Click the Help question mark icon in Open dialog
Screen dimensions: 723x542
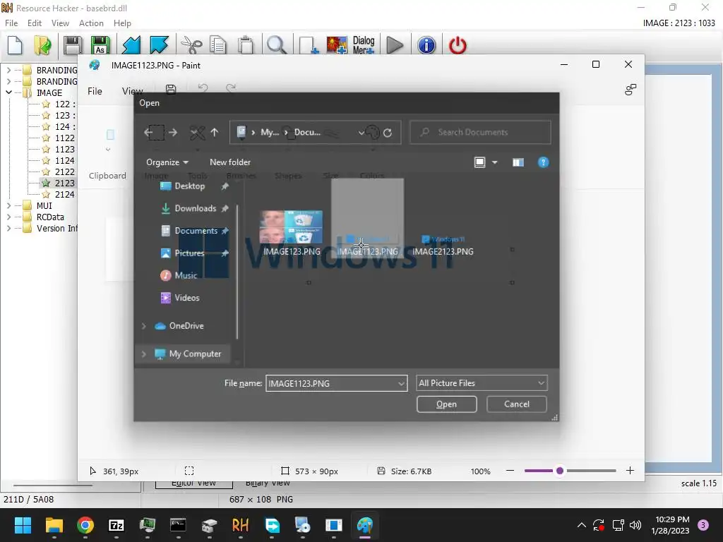543,162
